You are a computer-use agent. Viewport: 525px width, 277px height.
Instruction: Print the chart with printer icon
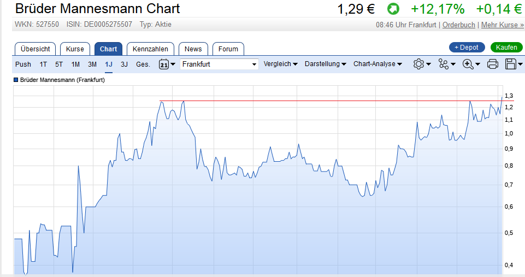(x=492, y=64)
